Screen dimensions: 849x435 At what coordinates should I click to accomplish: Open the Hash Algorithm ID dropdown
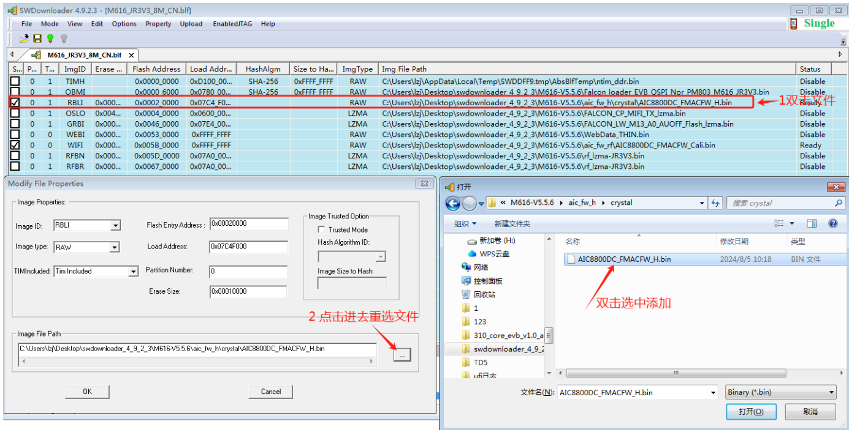coord(381,257)
